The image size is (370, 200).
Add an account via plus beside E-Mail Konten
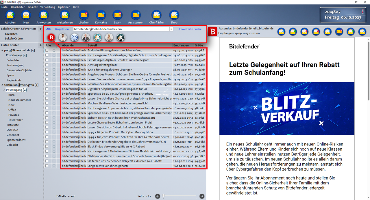point(40,45)
